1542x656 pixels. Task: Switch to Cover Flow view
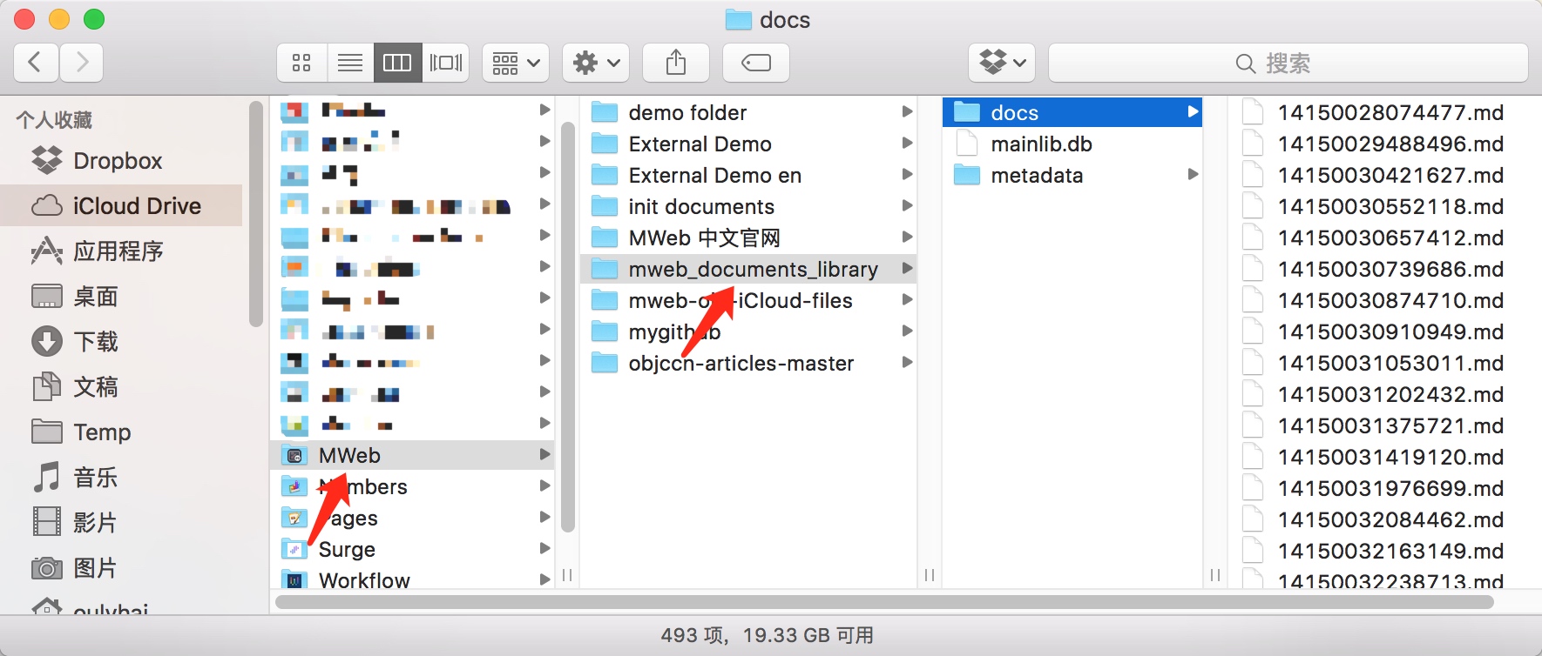click(x=446, y=63)
